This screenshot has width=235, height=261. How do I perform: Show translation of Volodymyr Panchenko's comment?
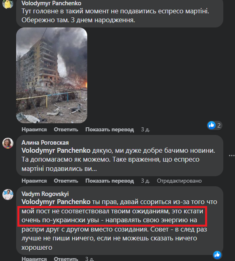109,130
